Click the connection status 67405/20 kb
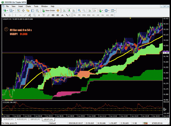This screenshot has height=126, width=171. point(157,123)
